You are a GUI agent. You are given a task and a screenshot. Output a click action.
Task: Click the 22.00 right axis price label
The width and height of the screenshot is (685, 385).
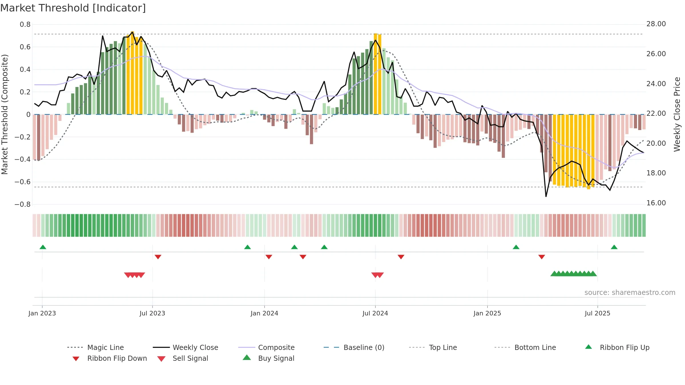coord(656,114)
